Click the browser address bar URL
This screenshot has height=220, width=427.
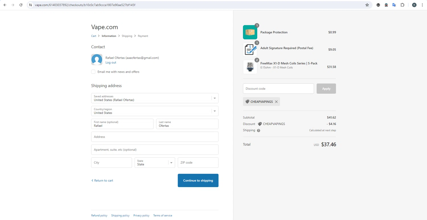[x=85, y=5]
